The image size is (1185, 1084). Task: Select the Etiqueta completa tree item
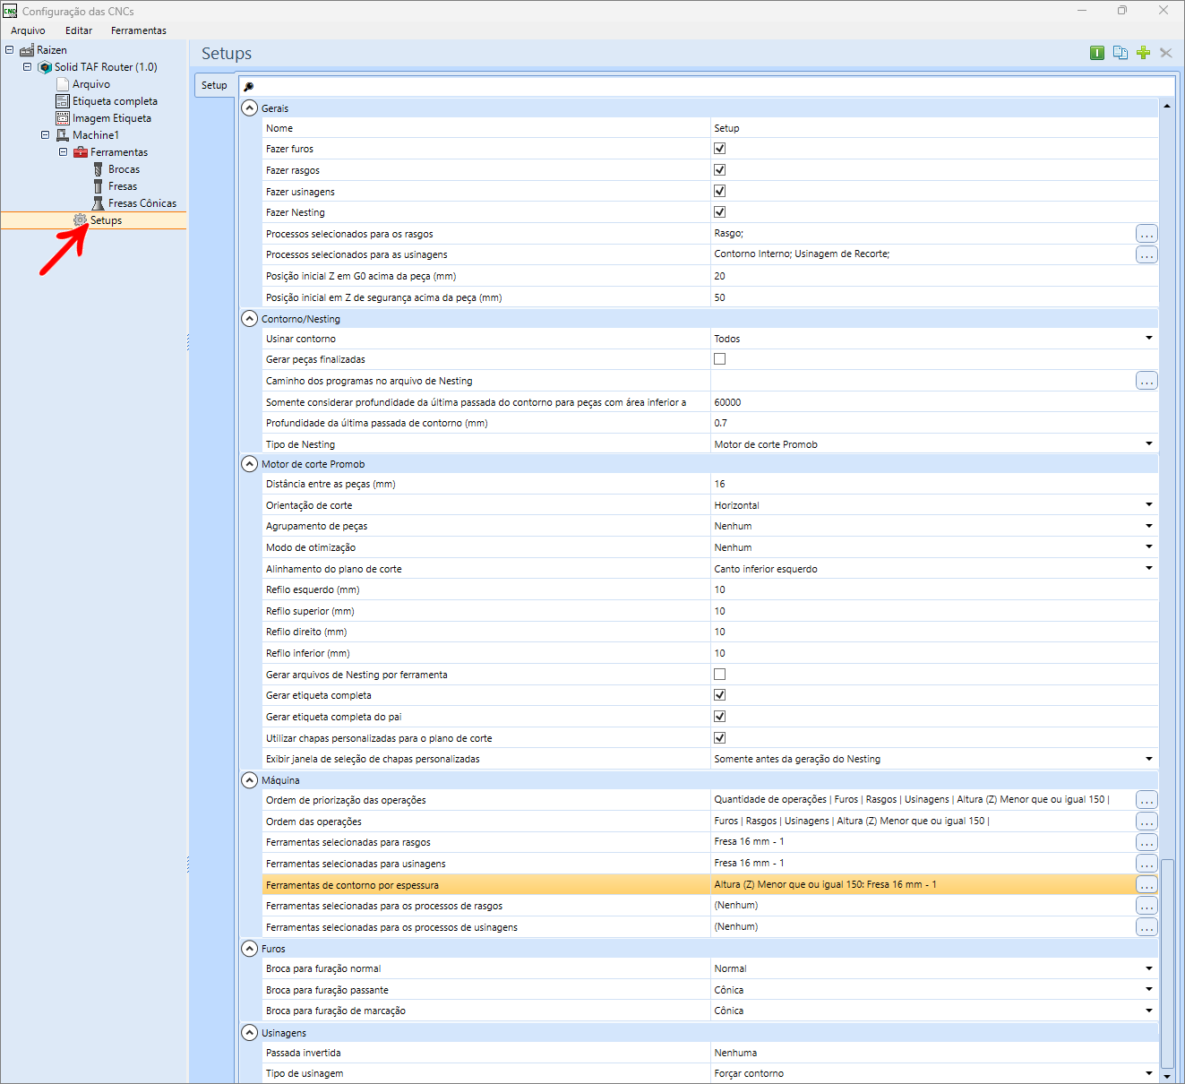pyautogui.click(x=115, y=101)
